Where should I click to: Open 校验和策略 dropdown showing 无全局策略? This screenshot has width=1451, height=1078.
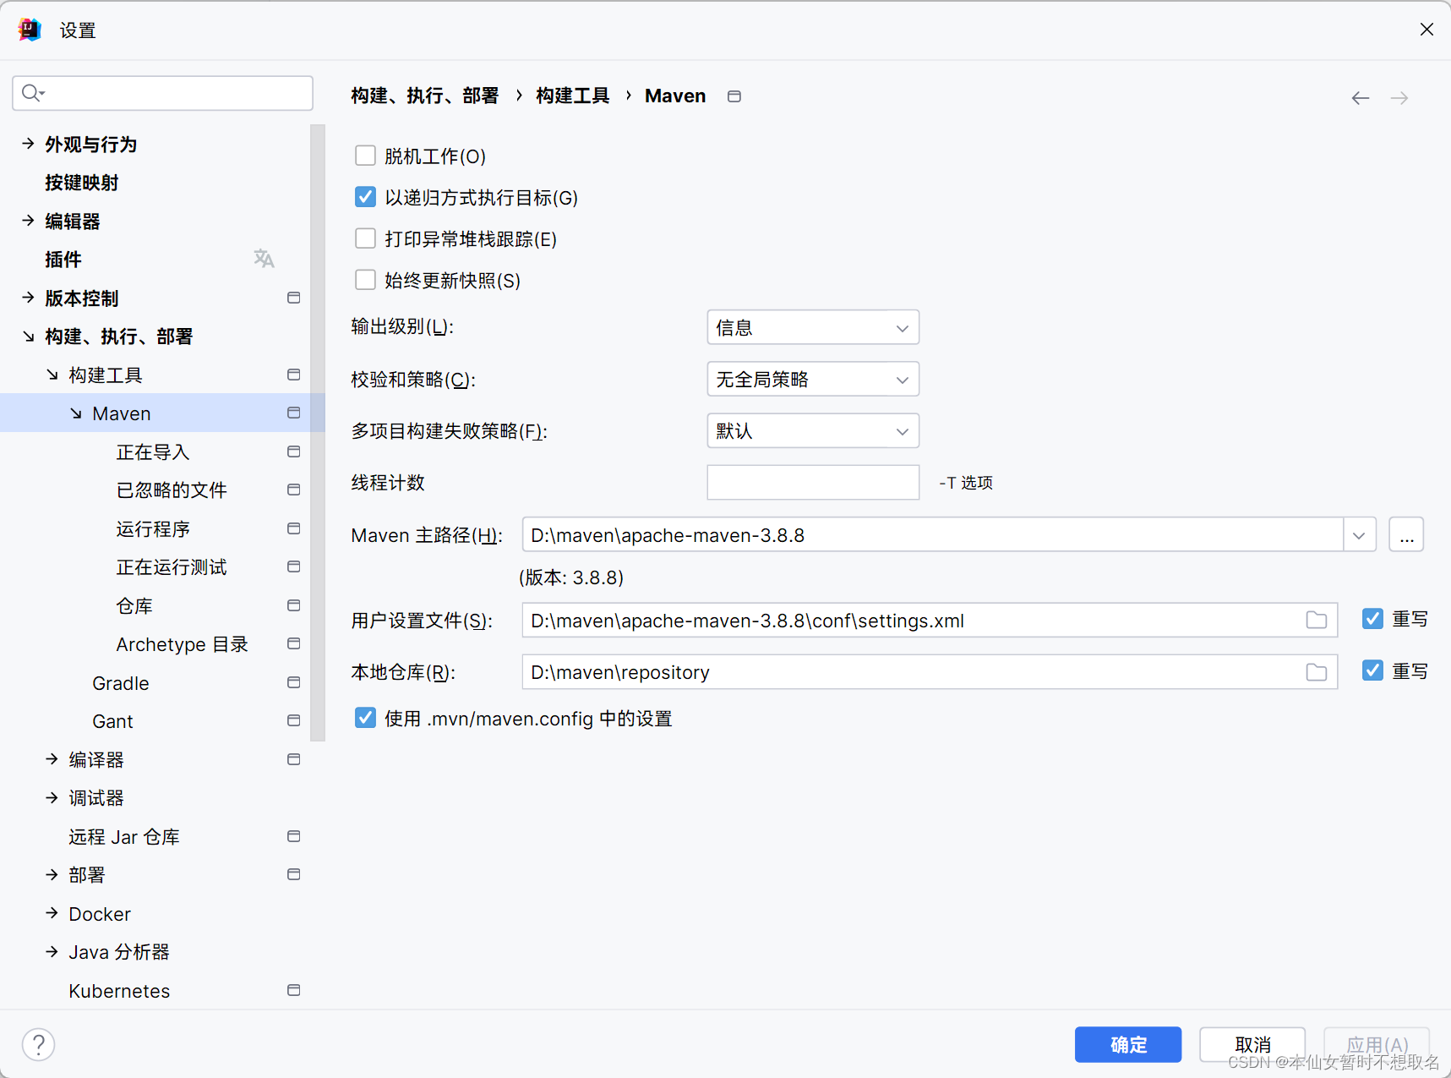point(813,379)
